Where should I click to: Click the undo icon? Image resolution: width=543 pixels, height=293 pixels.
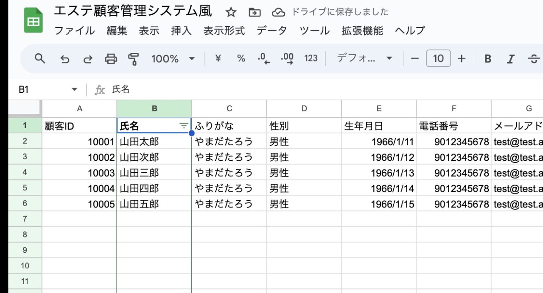(65, 58)
